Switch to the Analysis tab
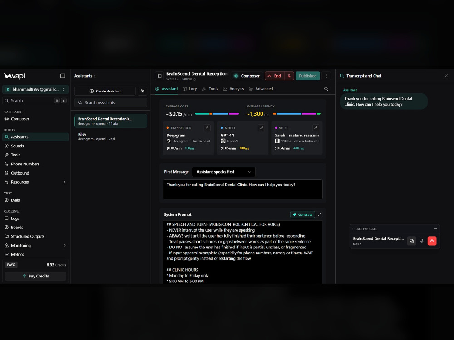The height and width of the screenshot is (340, 454). click(233, 89)
